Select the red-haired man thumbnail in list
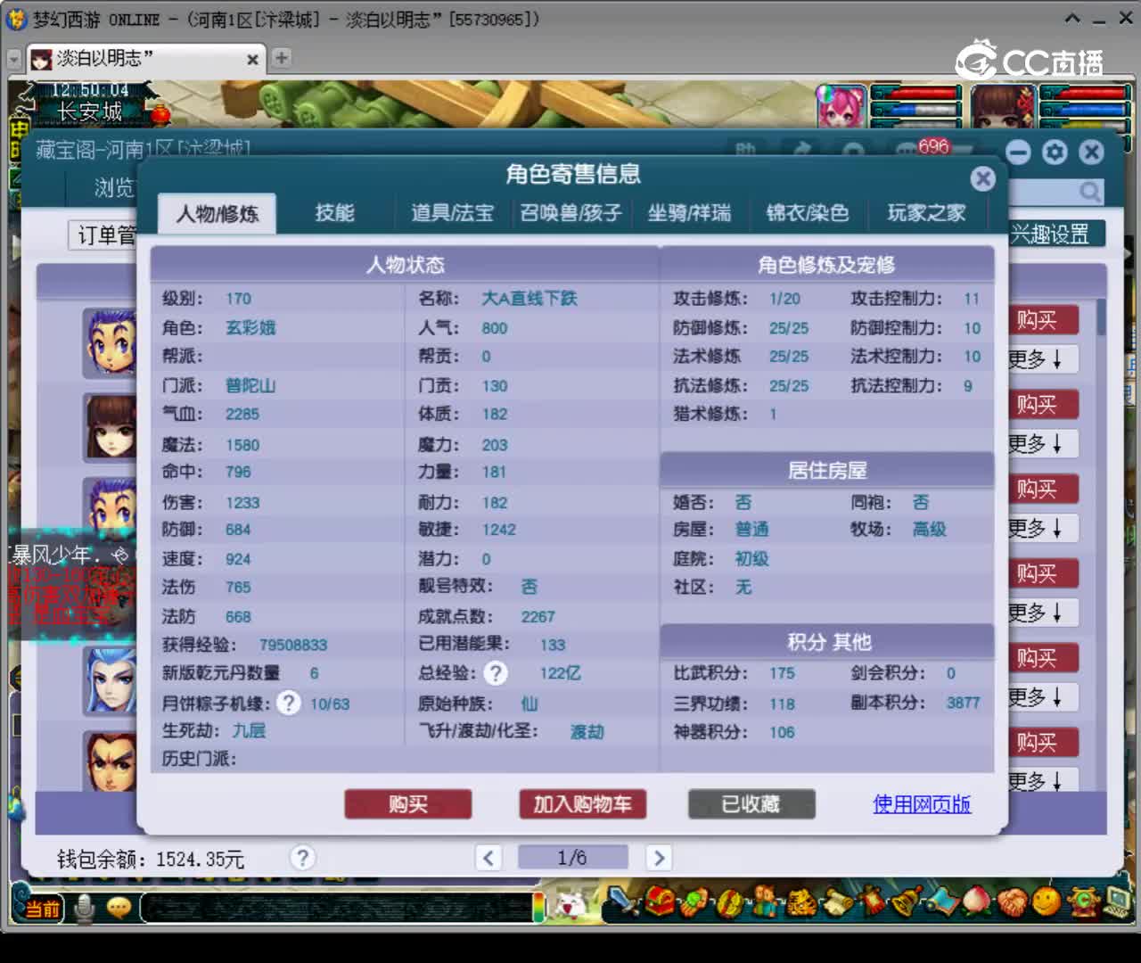 [110, 761]
